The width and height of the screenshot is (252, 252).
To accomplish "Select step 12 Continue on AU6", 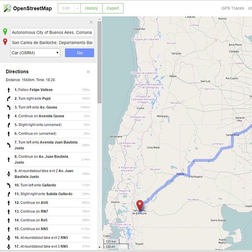I will pos(52,203).
